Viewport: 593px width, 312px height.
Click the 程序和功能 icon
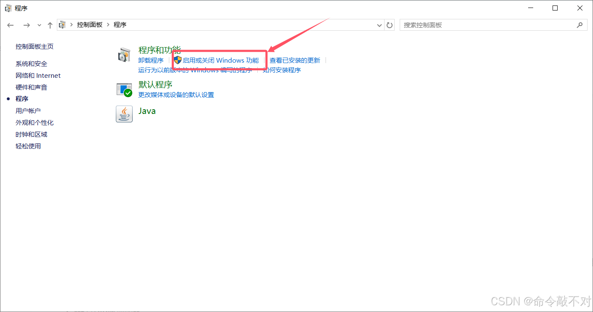[x=124, y=55]
